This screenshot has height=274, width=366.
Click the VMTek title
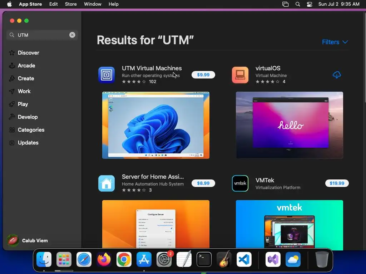click(x=265, y=180)
